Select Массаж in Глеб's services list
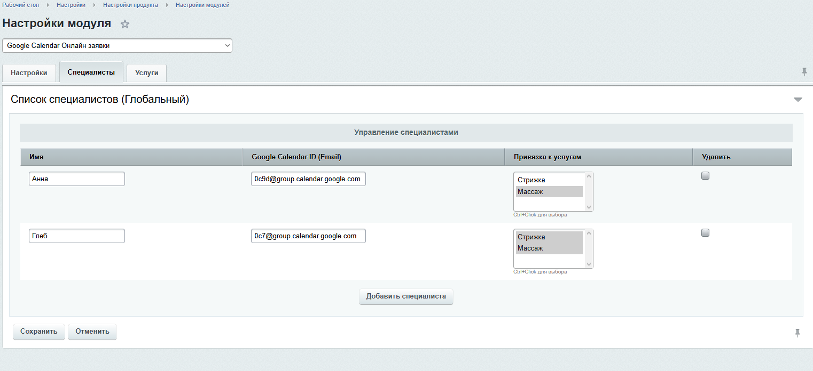Viewport: 813px width, 371px height. click(x=549, y=248)
